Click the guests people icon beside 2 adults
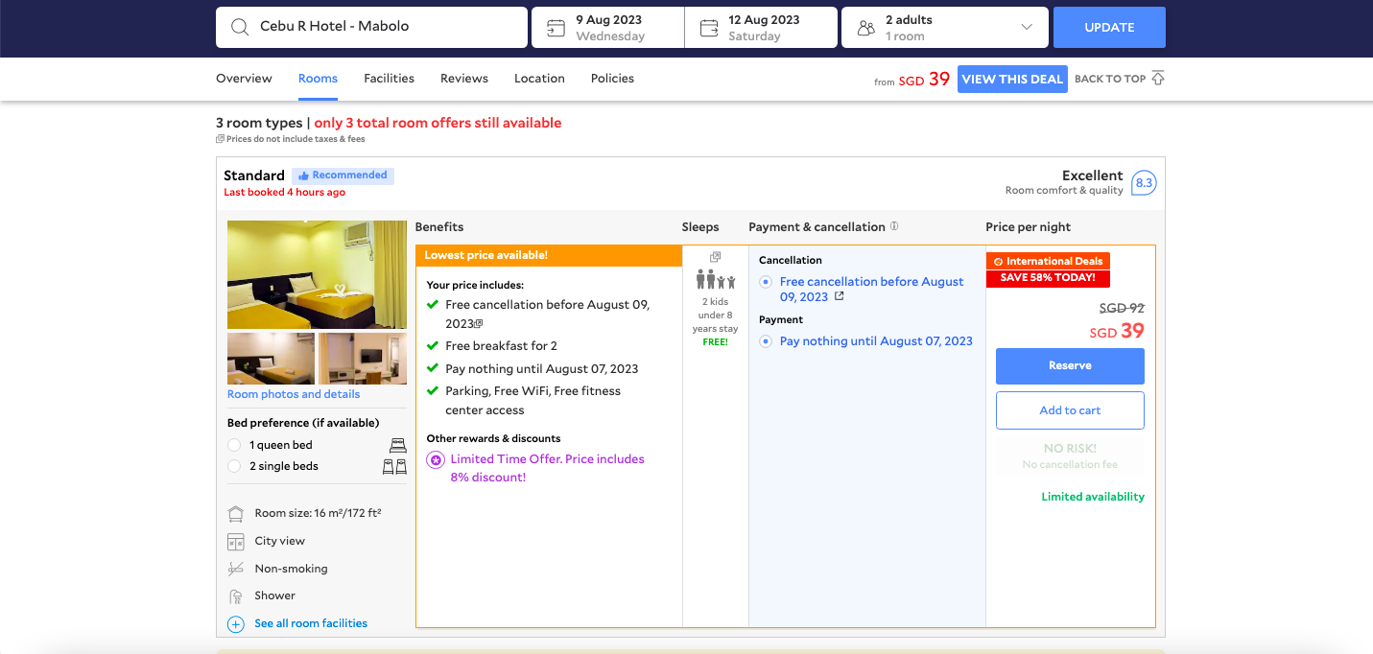Viewport: 1373px width, 654px height. 865,28
